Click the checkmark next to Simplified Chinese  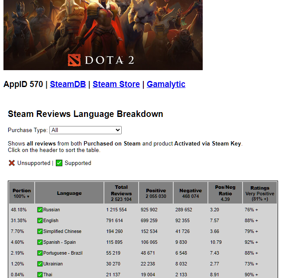point(40,231)
